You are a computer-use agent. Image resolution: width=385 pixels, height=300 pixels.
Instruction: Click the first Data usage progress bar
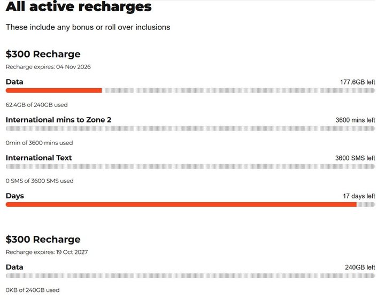point(190,90)
